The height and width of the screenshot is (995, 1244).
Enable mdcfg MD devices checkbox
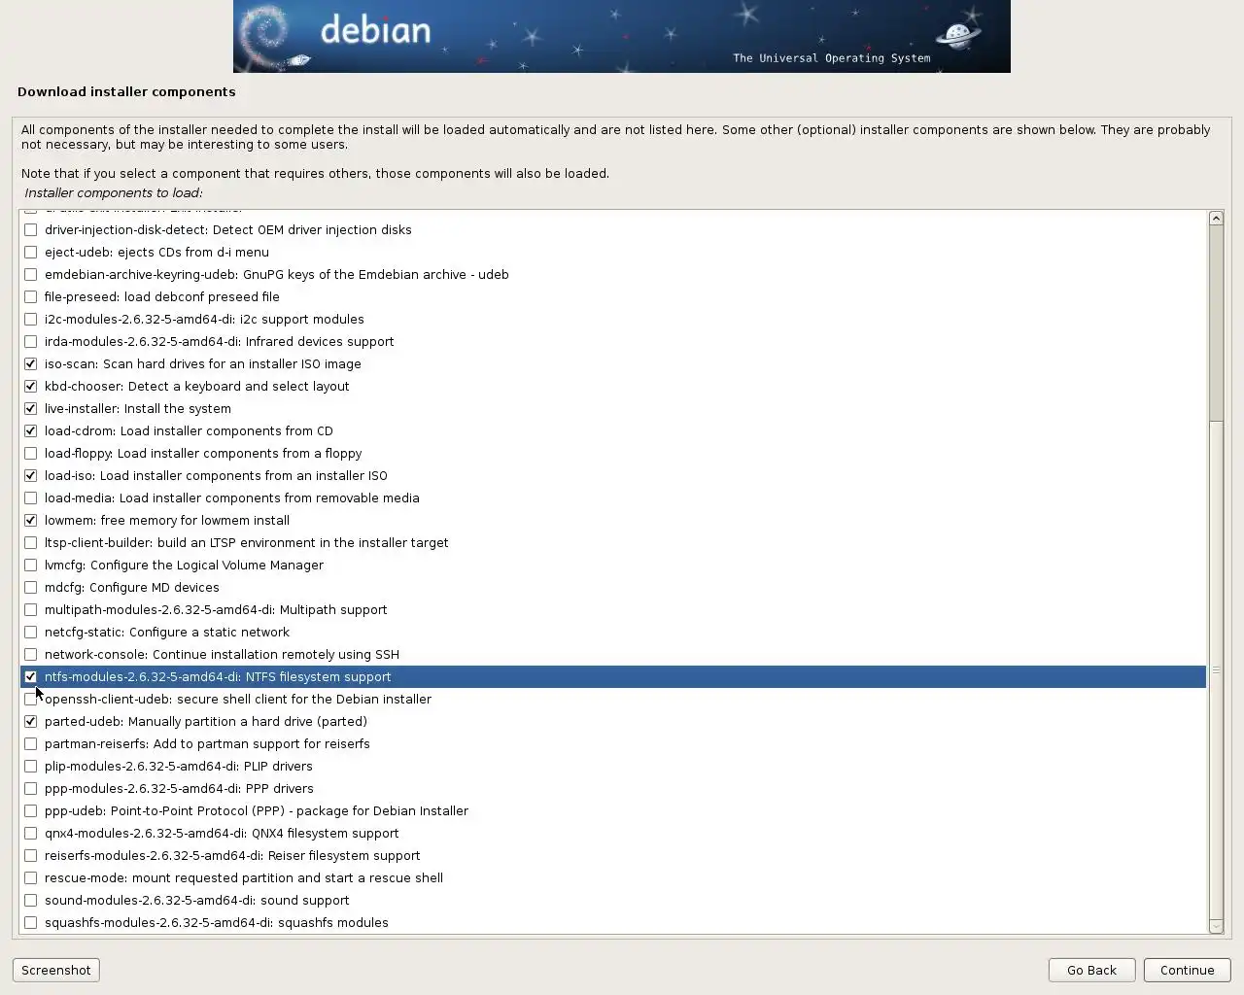pyautogui.click(x=31, y=588)
